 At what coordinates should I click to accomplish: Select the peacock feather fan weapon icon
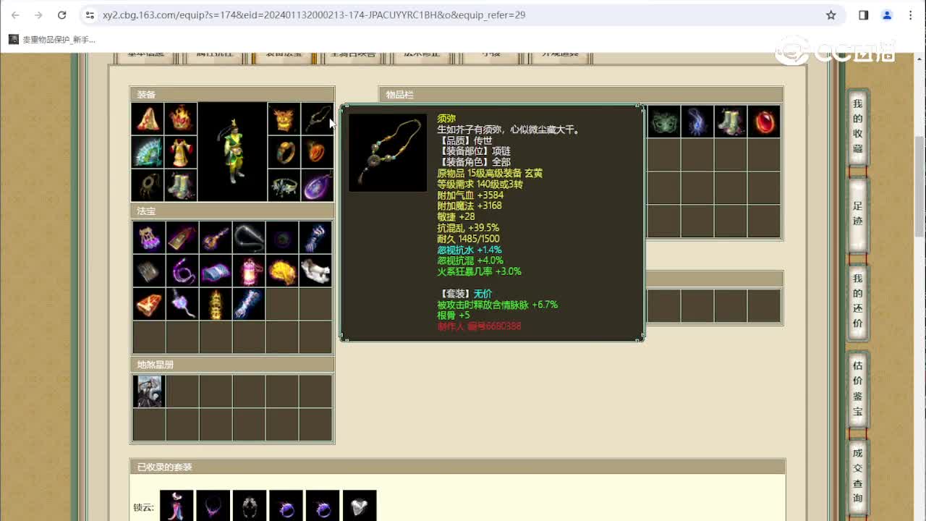click(x=148, y=152)
